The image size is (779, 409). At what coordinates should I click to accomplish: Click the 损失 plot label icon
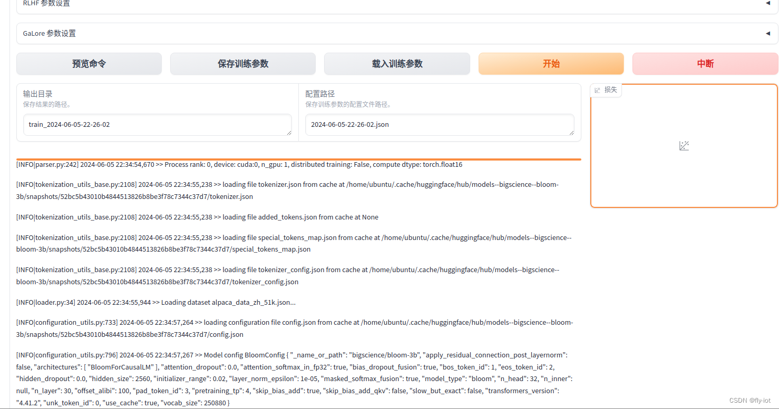pos(598,90)
